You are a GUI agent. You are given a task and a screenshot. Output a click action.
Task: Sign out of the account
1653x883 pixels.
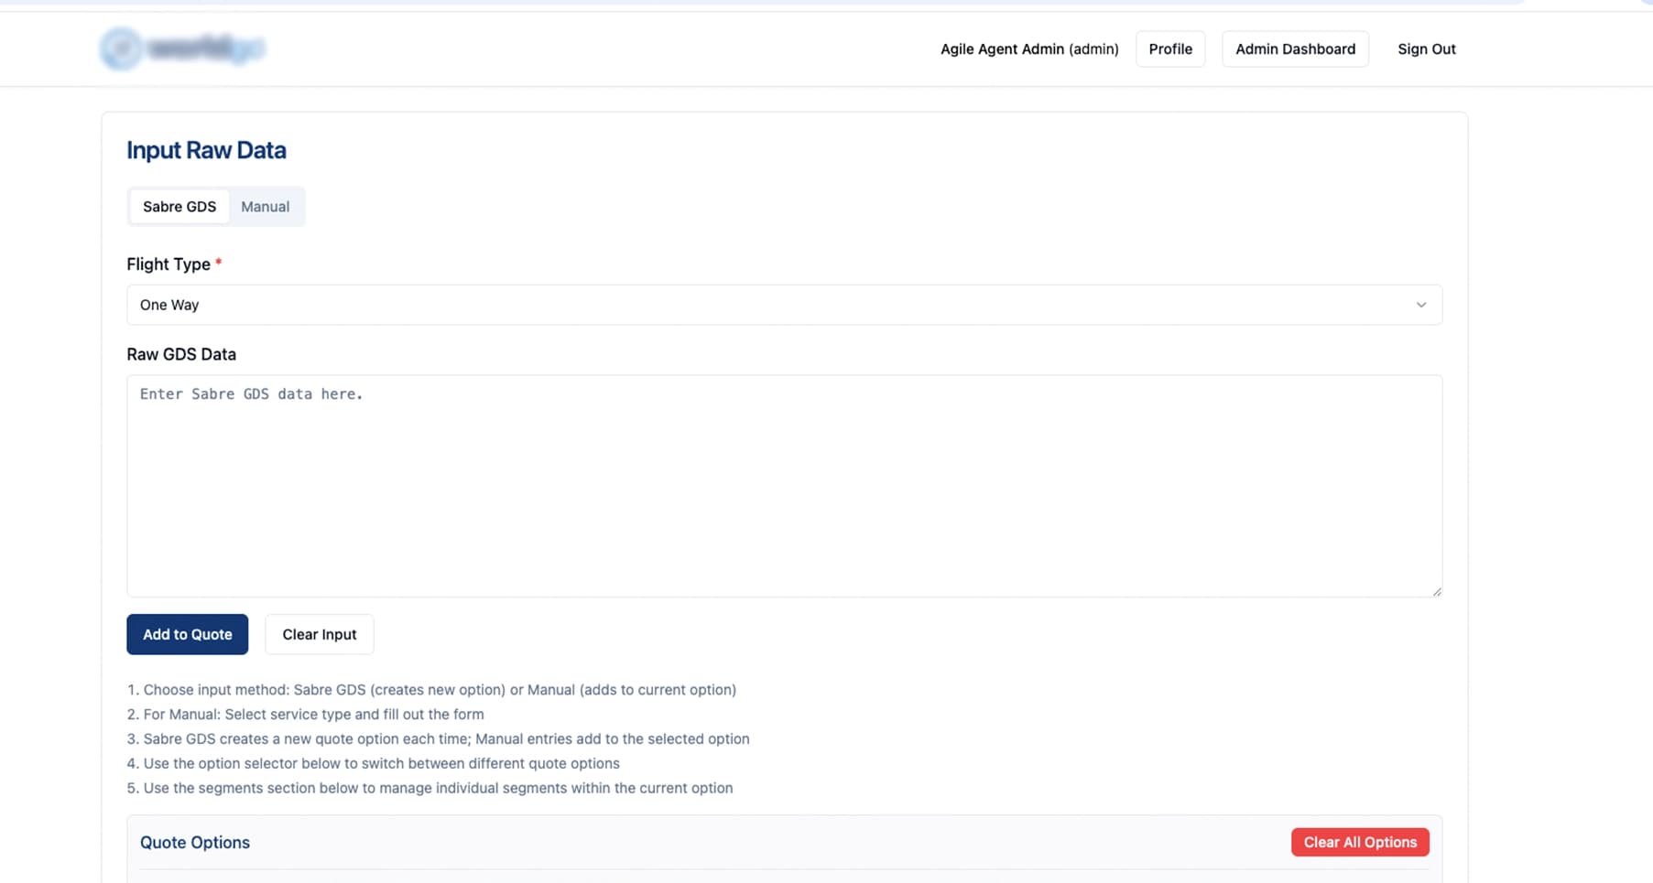[x=1425, y=49]
